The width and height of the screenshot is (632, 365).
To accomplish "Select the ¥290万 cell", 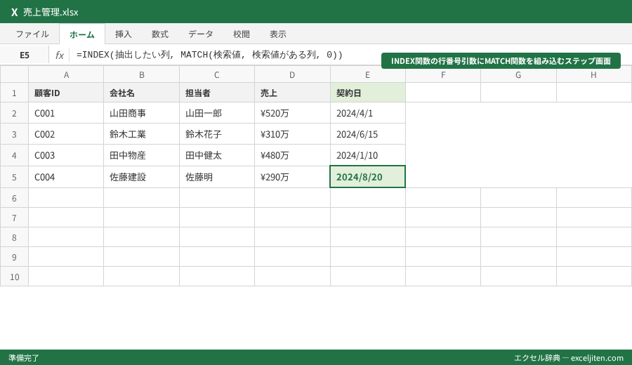I will tap(292, 177).
